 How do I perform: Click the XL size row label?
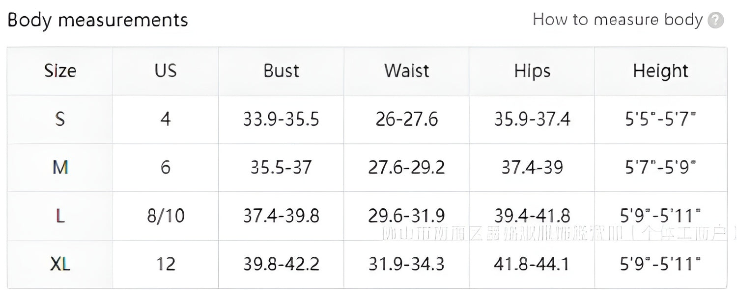[60, 264]
